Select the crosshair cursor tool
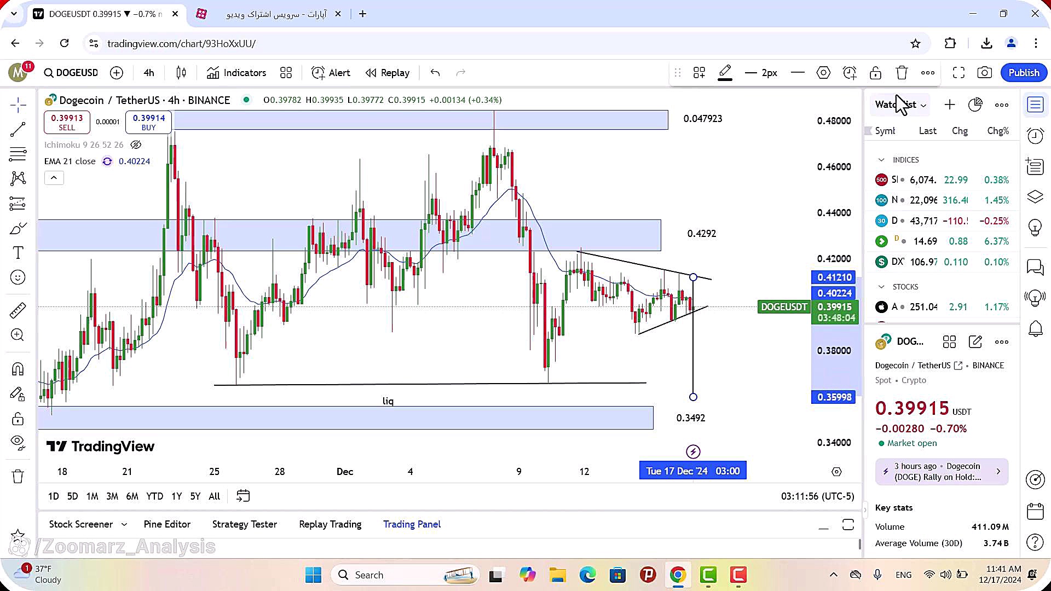Viewport: 1051px width, 591px height. tap(18, 105)
